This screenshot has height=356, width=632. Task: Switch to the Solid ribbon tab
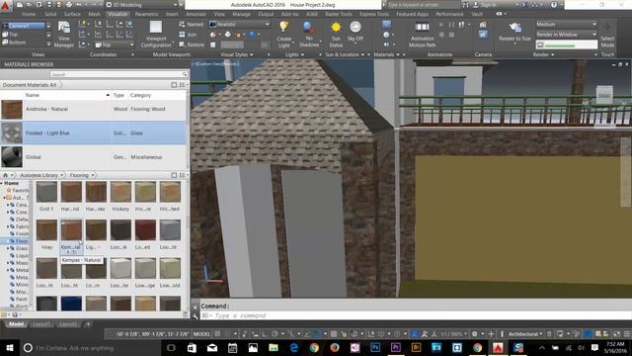50,14
